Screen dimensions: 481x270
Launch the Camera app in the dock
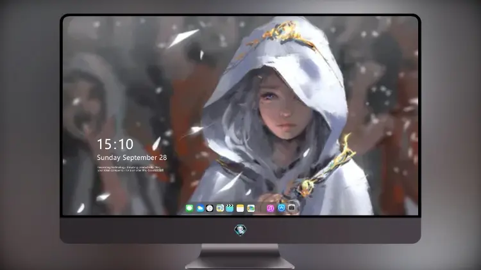pyautogui.click(x=292, y=208)
